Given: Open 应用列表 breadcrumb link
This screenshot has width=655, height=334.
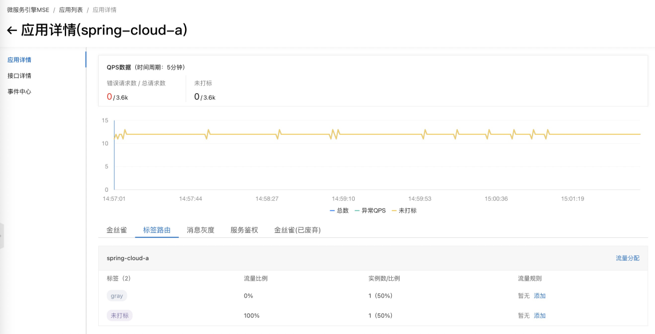Looking at the screenshot, I should coord(71,10).
